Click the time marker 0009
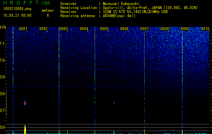 pyautogui.click(x=185, y=29)
